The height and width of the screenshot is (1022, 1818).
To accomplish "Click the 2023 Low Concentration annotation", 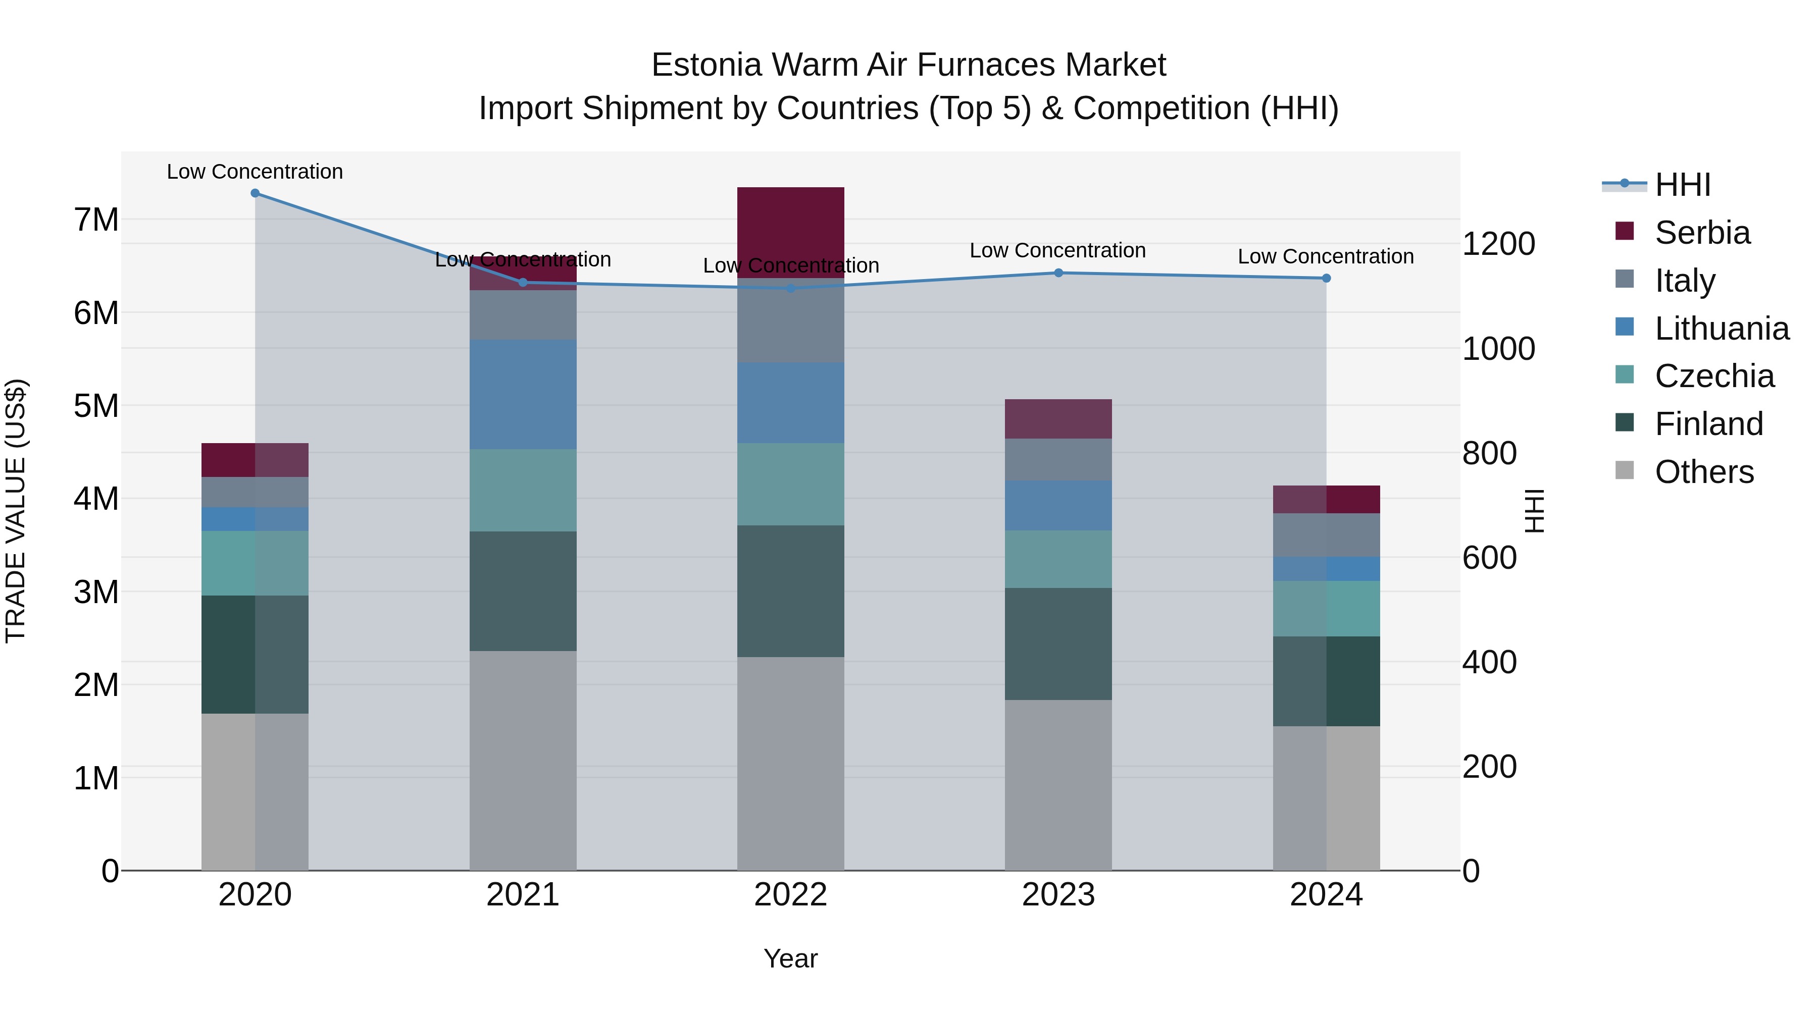I will [1058, 250].
